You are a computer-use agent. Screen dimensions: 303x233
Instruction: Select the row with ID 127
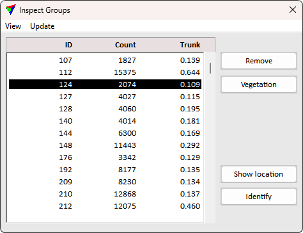coord(105,97)
